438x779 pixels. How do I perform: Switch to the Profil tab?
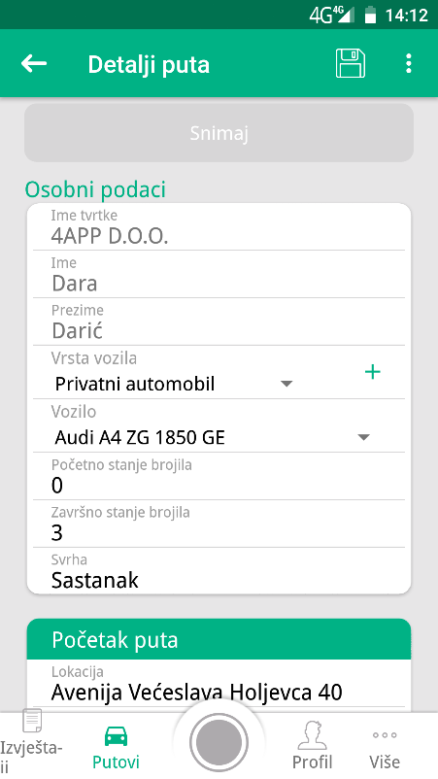[x=312, y=745]
